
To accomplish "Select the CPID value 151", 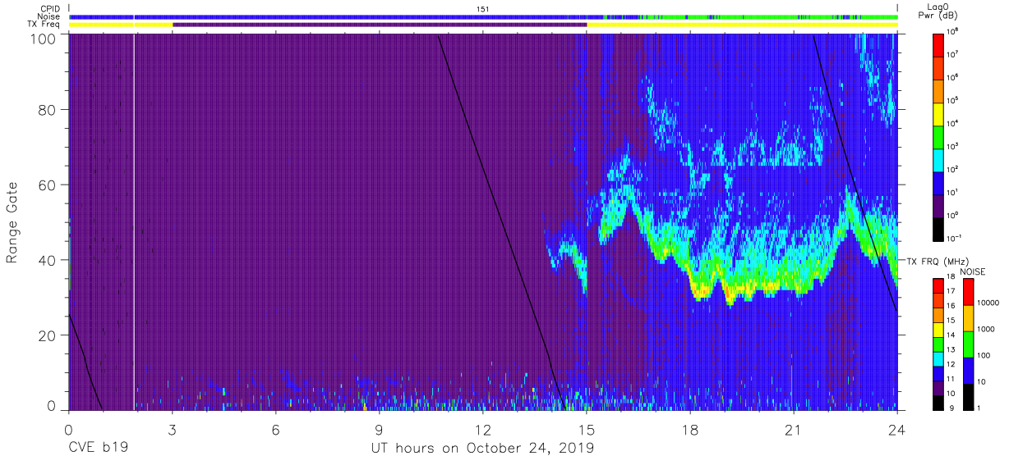I will click(x=483, y=8).
